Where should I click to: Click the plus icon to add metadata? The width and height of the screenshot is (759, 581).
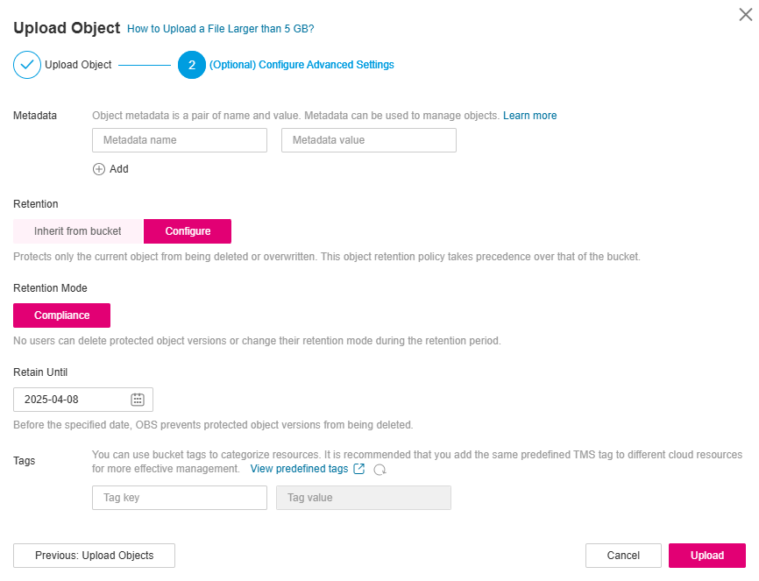[x=99, y=169]
